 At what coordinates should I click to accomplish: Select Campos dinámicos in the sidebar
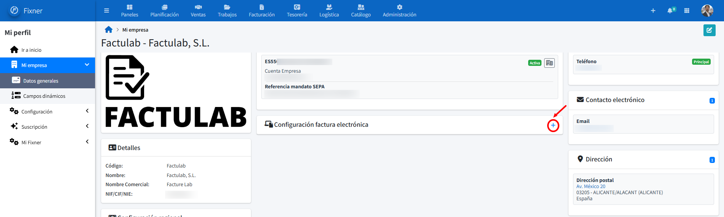point(44,96)
